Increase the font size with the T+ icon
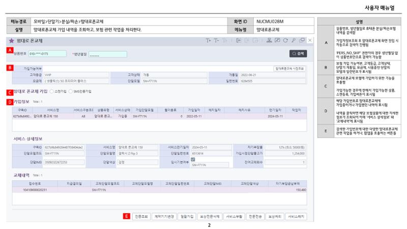 tap(208, 41)
